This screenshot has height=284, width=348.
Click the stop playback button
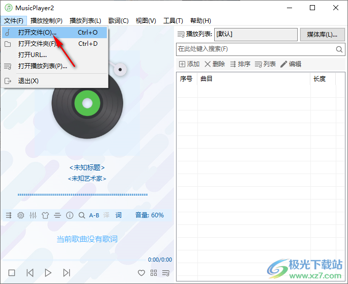(12, 273)
